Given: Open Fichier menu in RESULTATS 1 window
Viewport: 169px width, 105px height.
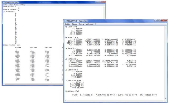Looking at the screenshot, I should click(x=68, y=24).
